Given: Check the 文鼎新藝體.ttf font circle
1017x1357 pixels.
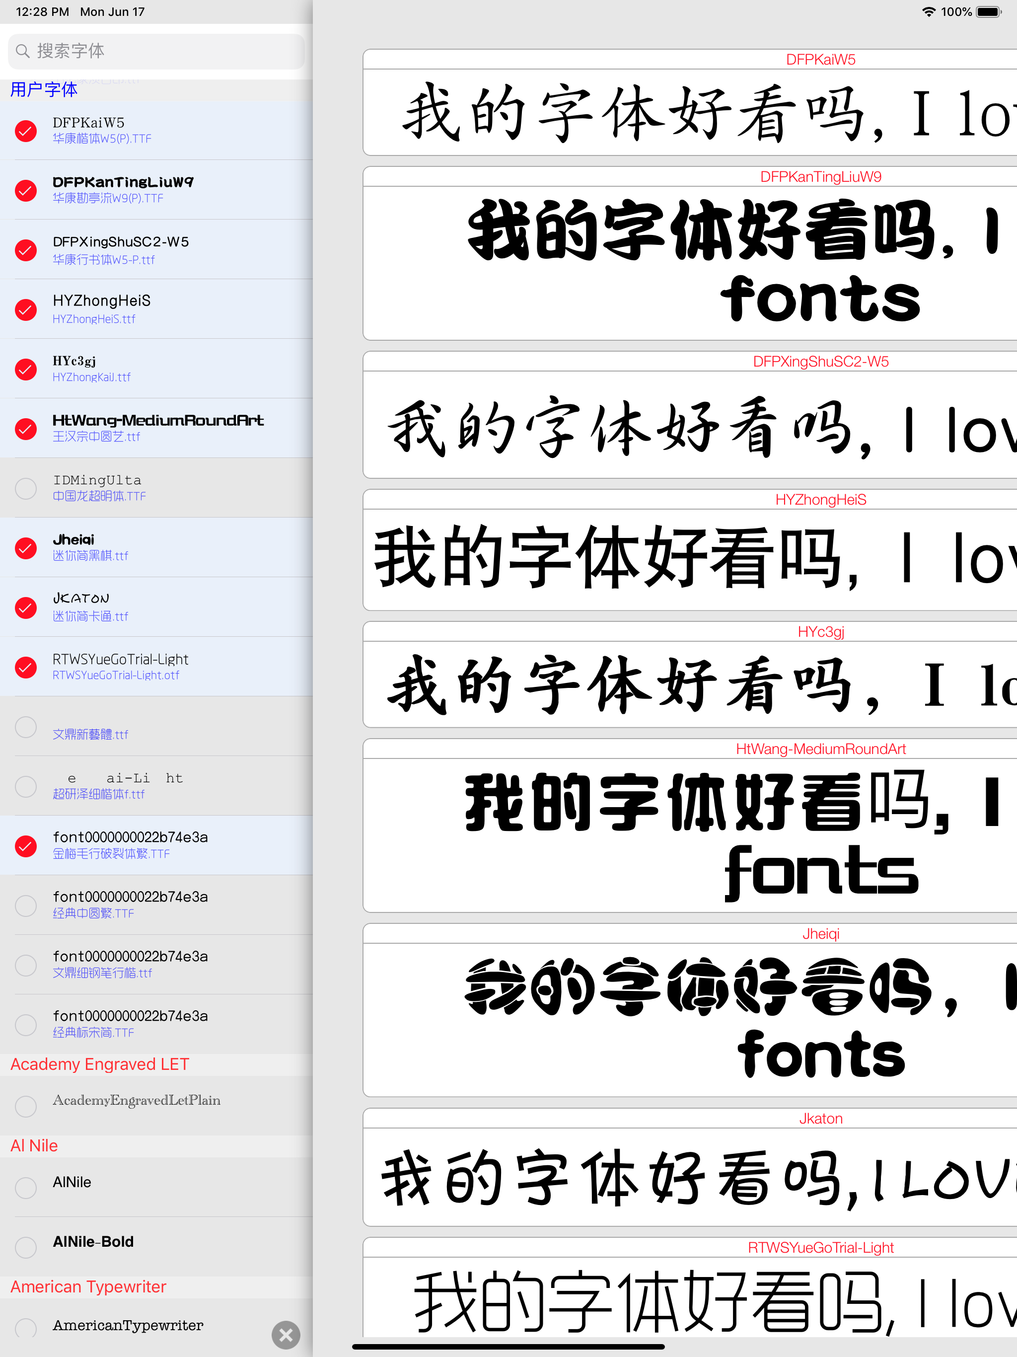Looking at the screenshot, I should pos(26,726).
